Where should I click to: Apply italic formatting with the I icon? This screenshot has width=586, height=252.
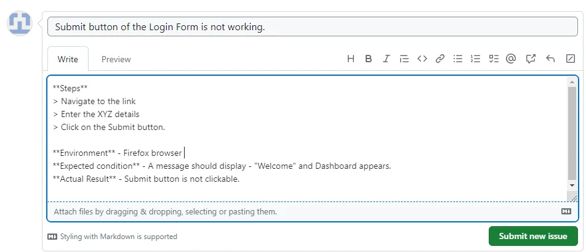point(387,59)
